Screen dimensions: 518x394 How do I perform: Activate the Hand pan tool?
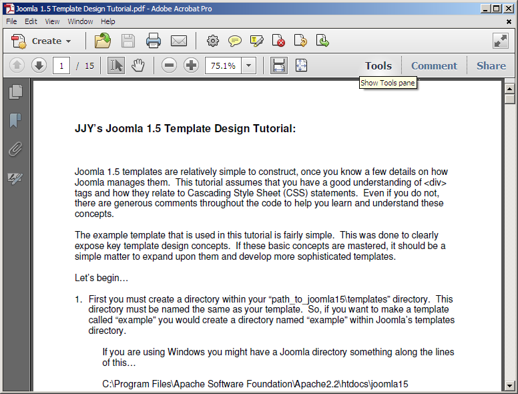[138, 65]
